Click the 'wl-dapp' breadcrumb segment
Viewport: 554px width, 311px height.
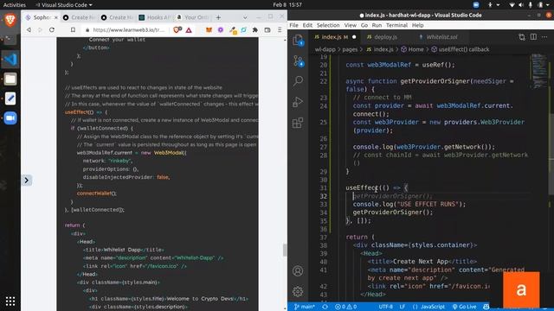[325, 49]
